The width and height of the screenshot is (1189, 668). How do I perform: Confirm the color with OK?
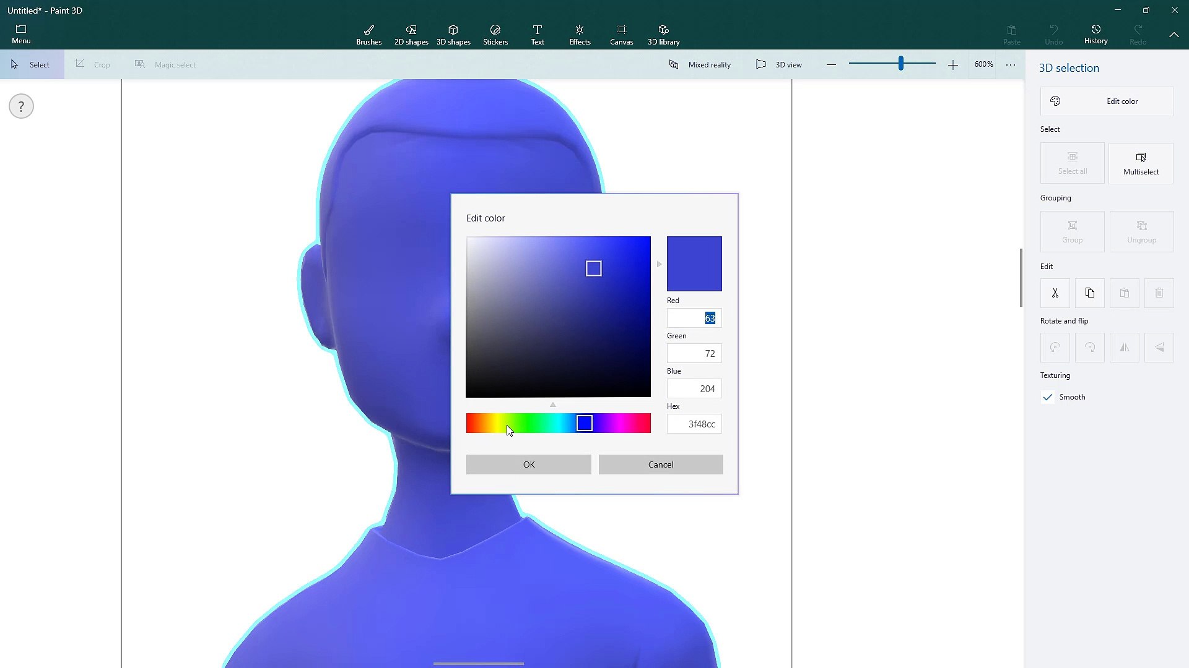tap(528, 464)
